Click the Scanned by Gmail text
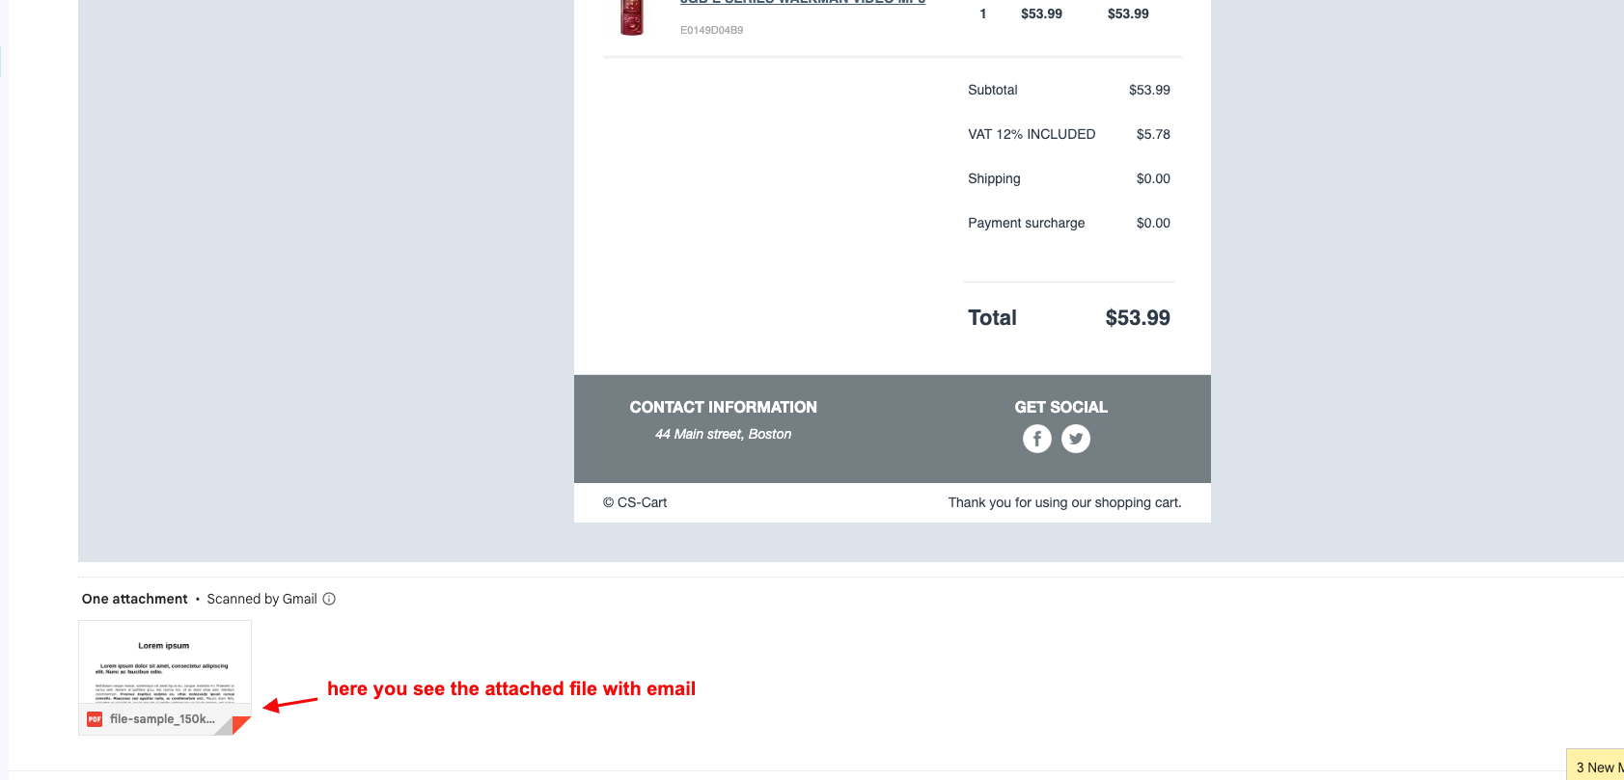 261,599
